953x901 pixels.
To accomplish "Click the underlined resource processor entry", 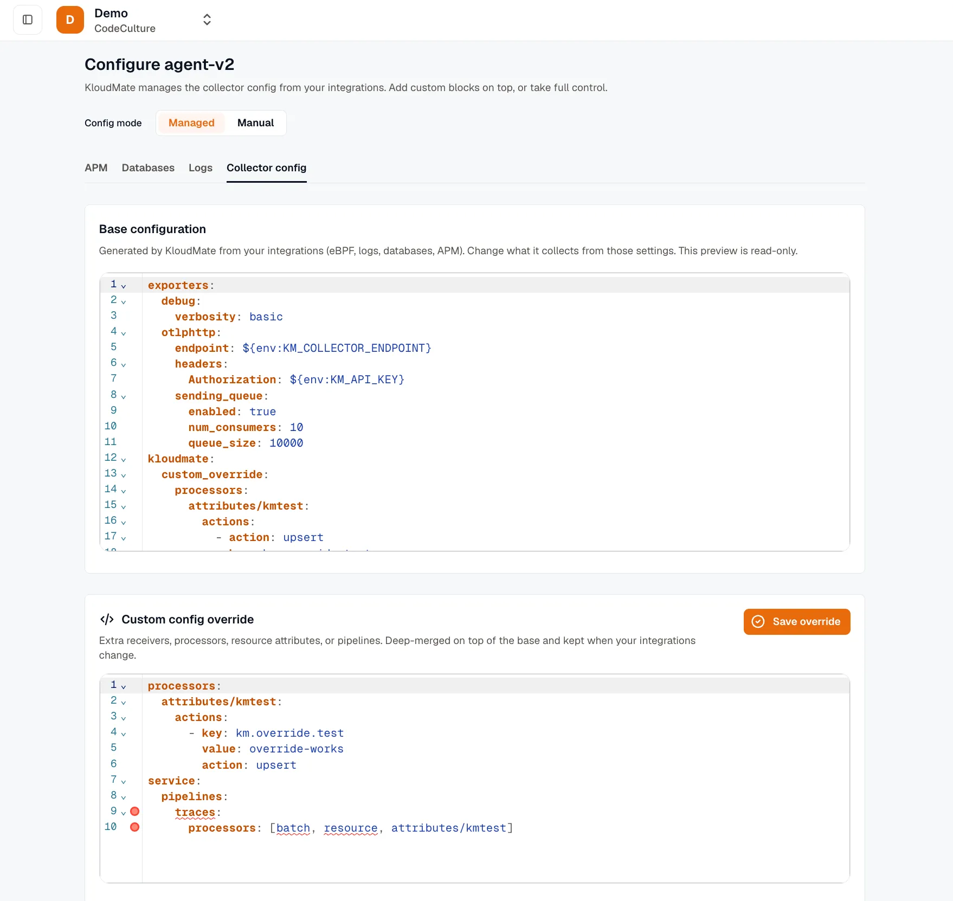I will tap(351, 828).
